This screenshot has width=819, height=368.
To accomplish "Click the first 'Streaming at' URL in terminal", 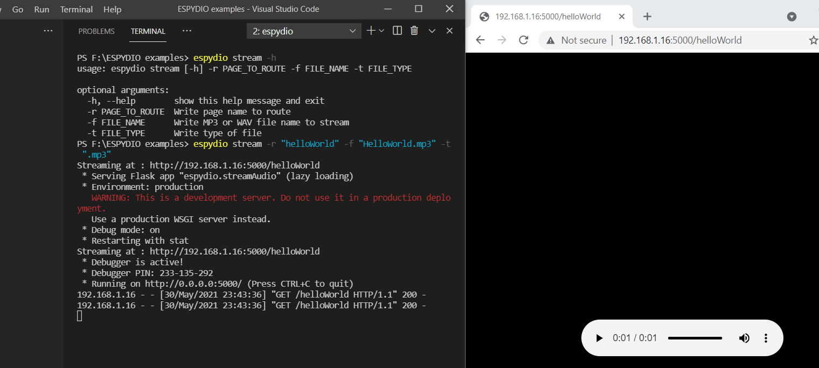I will 234,165.
